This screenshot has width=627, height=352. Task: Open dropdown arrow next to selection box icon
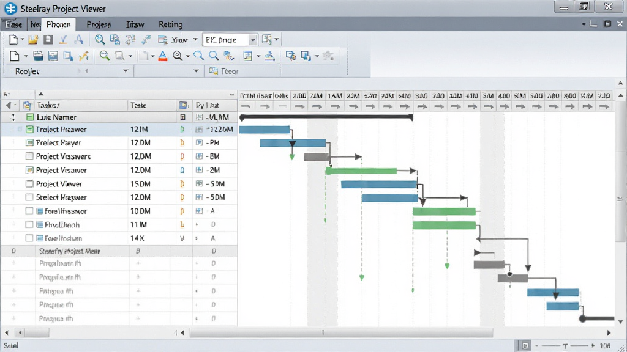point(130,56)
